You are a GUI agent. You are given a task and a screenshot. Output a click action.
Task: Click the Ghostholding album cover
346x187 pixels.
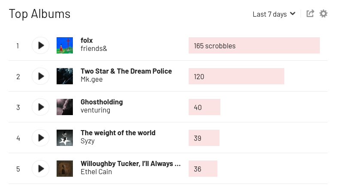pyautogui.click(x=65, y=107)
